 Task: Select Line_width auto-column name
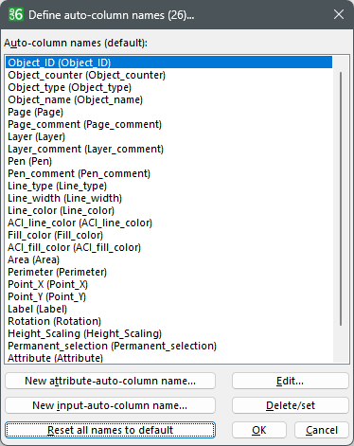pyautogui.click(x=168, y=198)
